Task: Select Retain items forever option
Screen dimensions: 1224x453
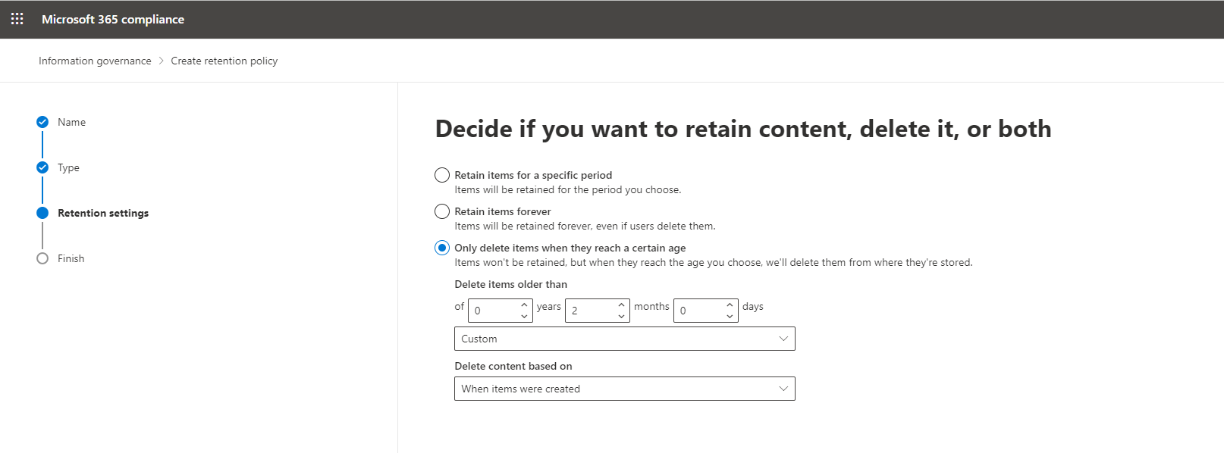Action: (x=442, y=211)
